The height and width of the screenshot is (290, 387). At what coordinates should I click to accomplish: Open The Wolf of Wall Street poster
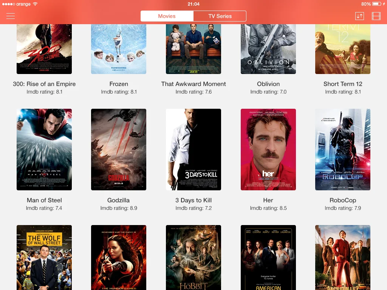point(44,258)
